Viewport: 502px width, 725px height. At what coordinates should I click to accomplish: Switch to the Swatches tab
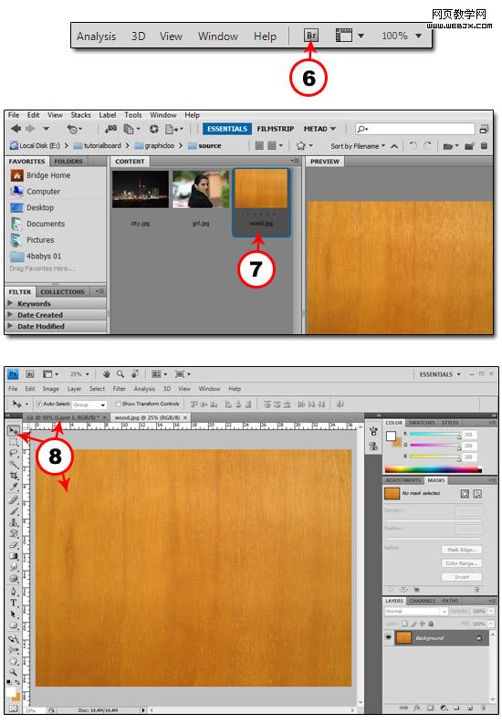click(422, 423)
